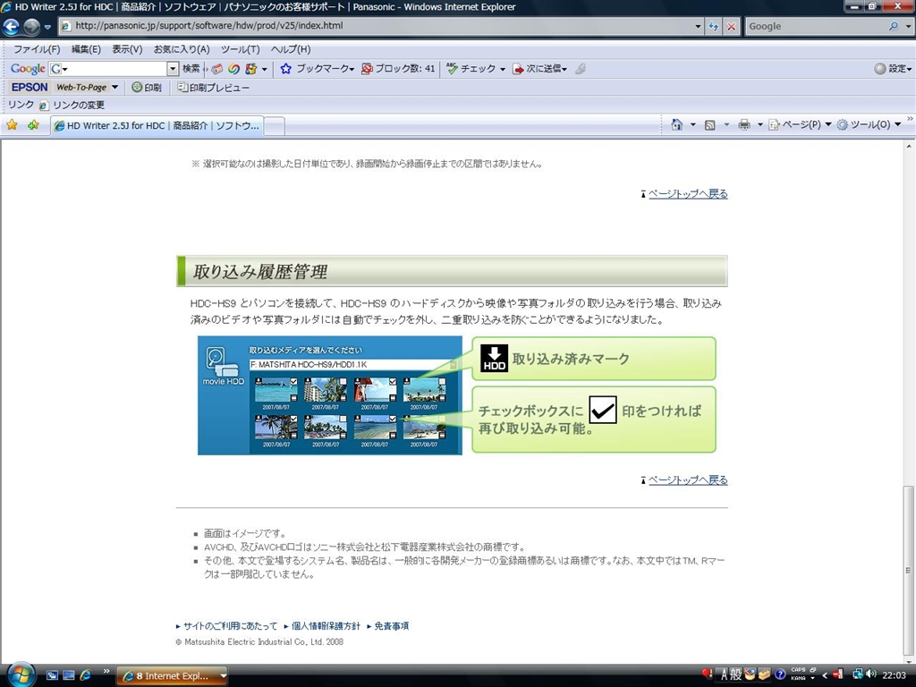Open the ヘルプ(H) menu

(291, 50)
